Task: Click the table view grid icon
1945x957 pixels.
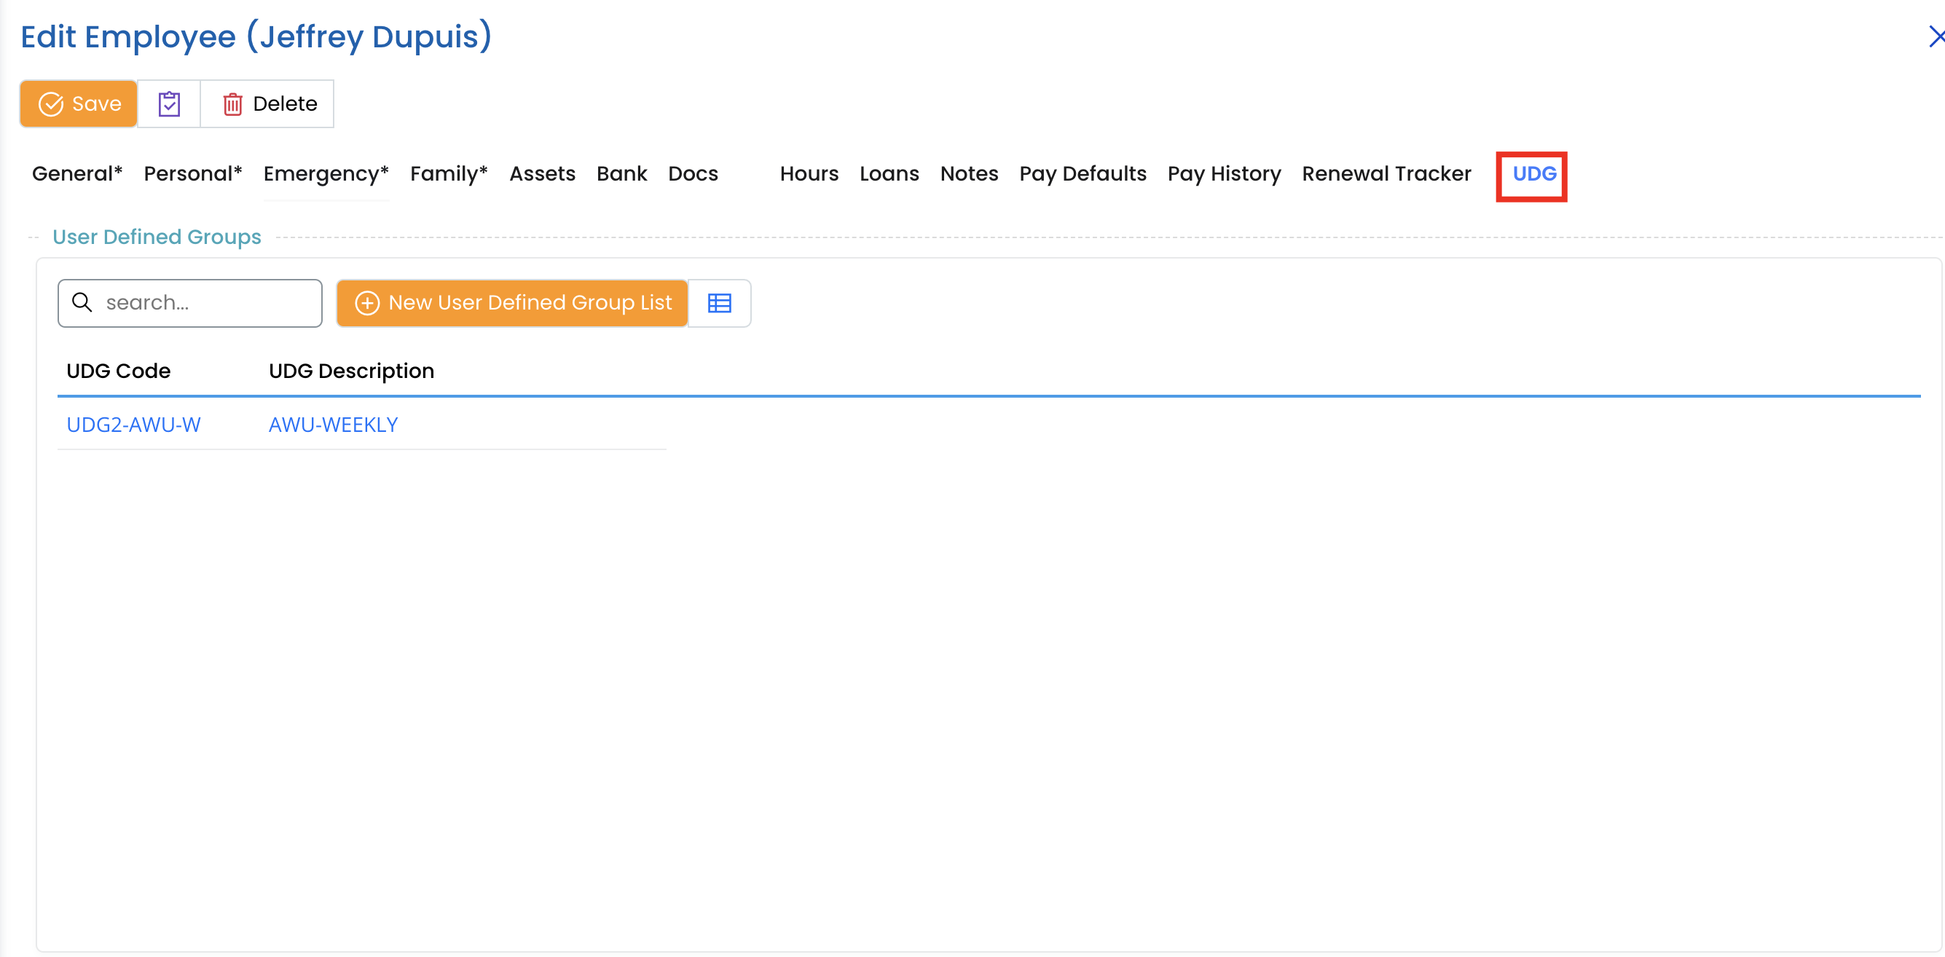Action: [x=719, y=304]
